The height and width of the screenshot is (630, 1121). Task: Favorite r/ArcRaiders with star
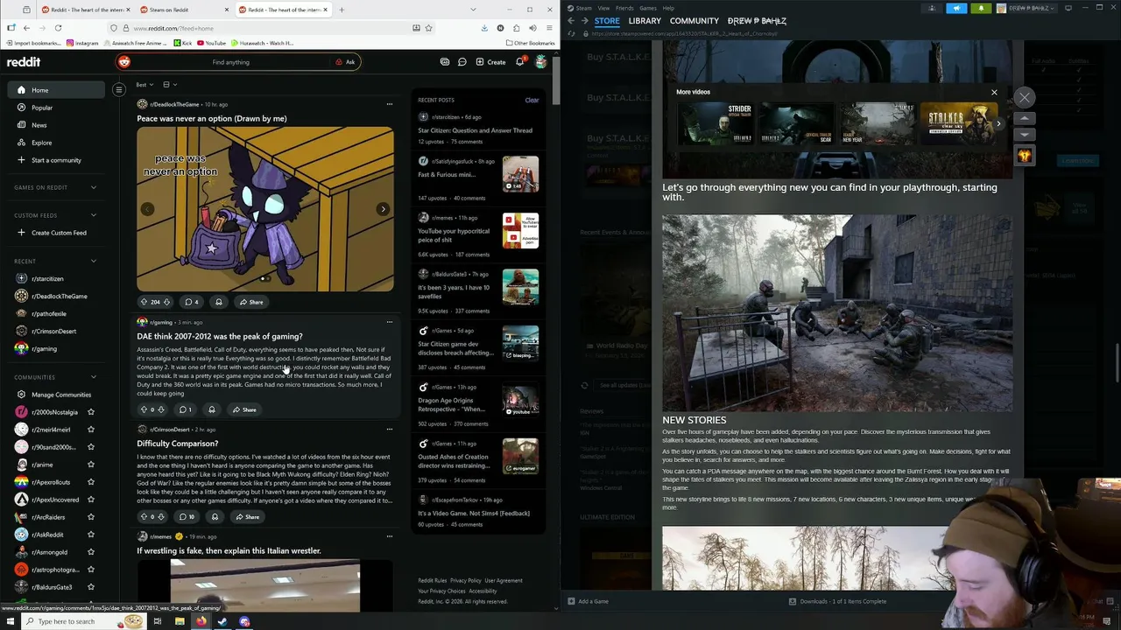pyautogui.click(x=91, y=517)
